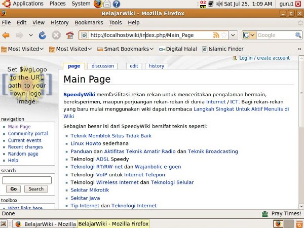Expand the Smart Bookmarks folder
The image size is (304, 228).
pyautogui.click(x=126, y=49)
